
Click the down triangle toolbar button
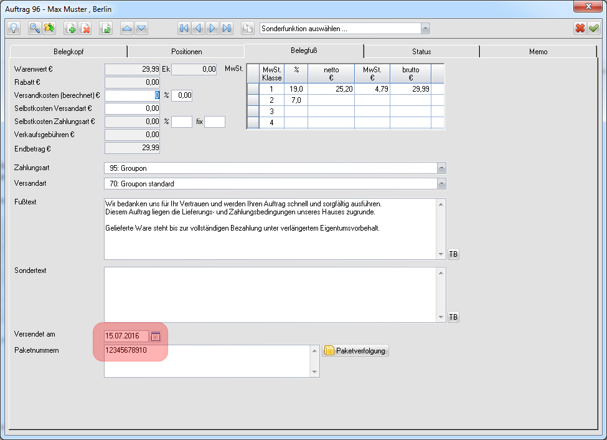[141, 28]
